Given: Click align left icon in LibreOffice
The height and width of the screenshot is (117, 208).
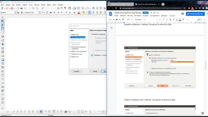Looking at the screenshot, I should point(90,13).
